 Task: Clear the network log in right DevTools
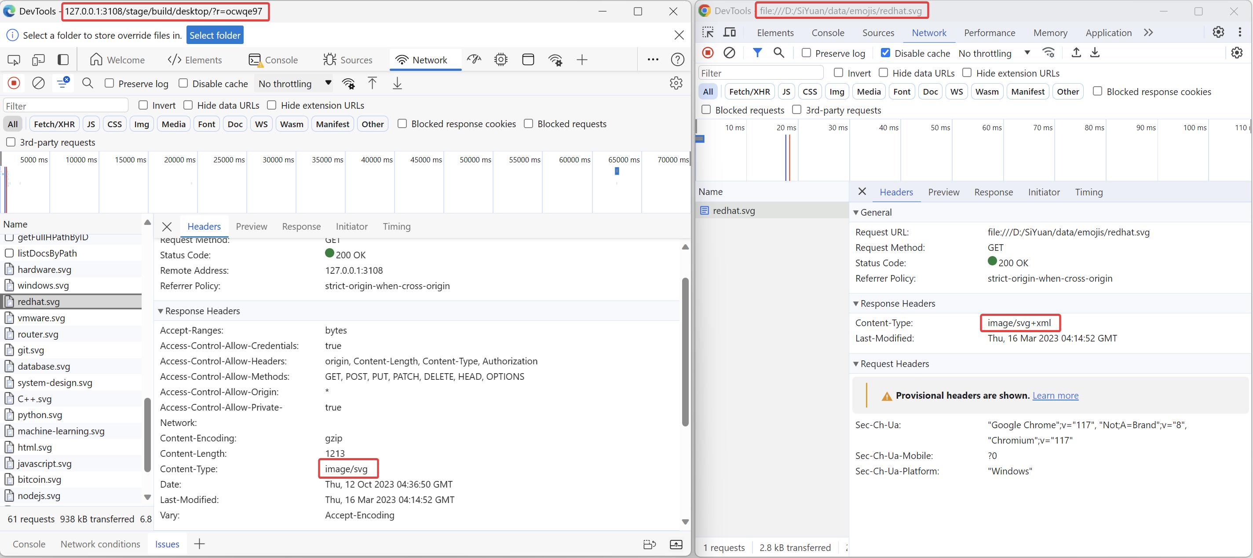[729, 52]
